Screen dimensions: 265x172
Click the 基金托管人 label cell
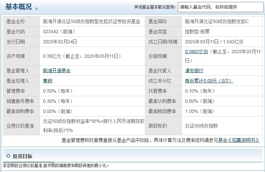tap(163, 71)
